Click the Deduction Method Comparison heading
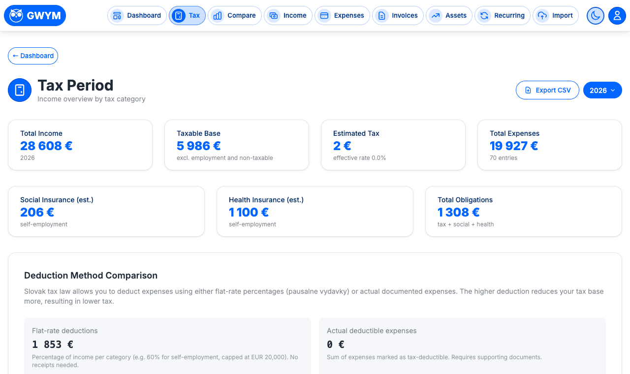The width and height of the screenshot is (630, 374). coord(91,276)
